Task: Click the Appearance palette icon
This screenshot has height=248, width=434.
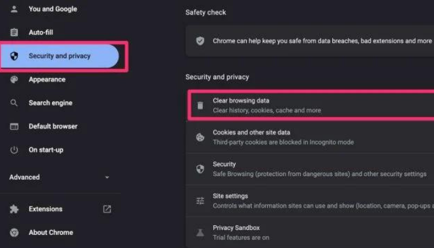Action: [14, 79]
